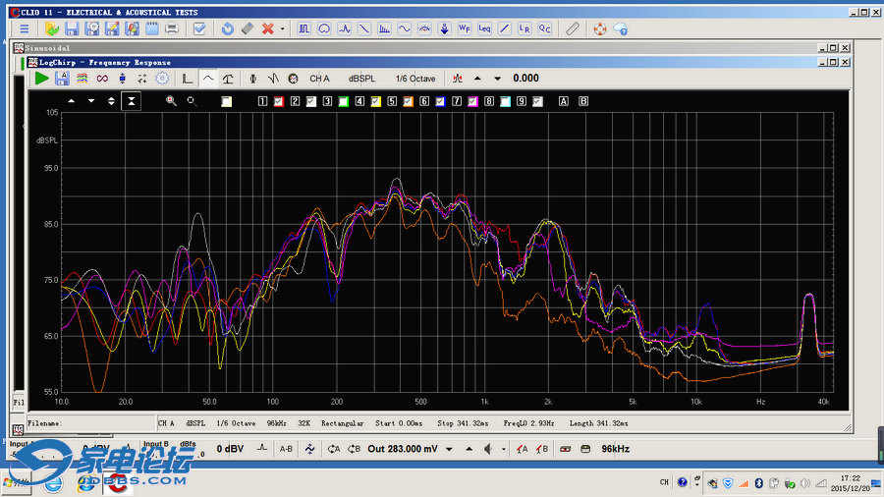Open the output level dropdown arrow
Screen dimensions: 884x497
[x=449, y=449]
